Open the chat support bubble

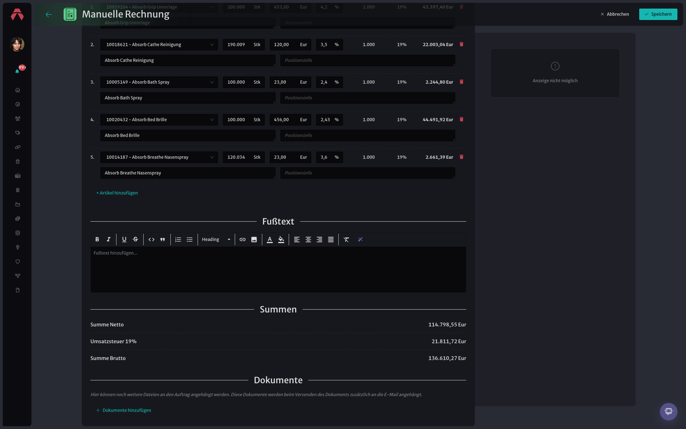pos(668,411)
